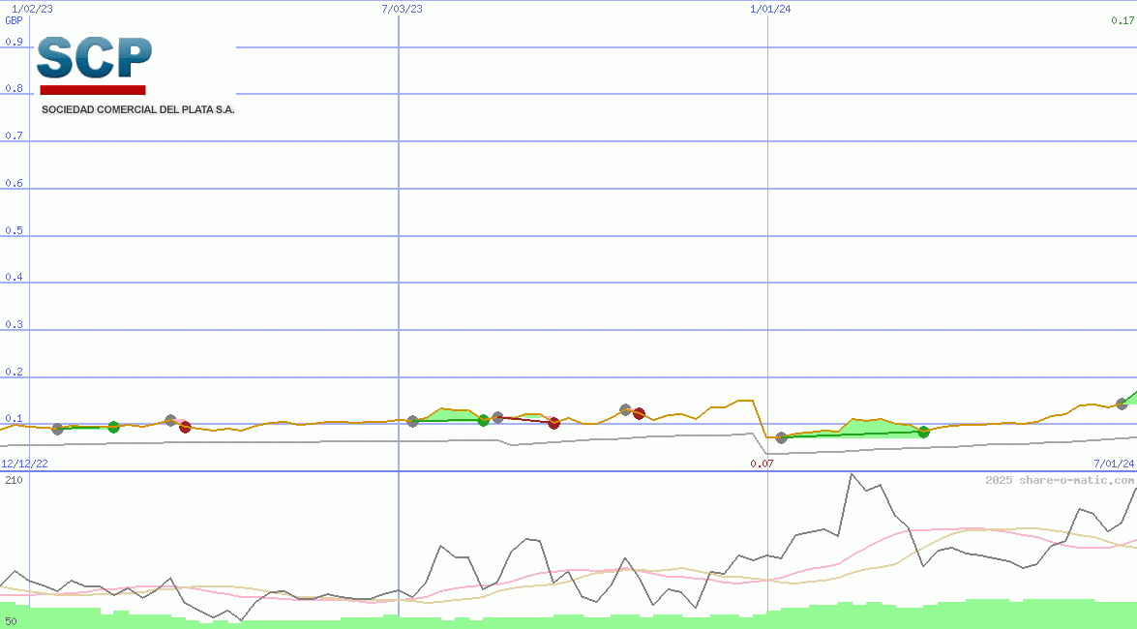The height and width of the screenshot is (629, 1137).
Task: Click the 7/01/24 end date label
Action: click(1113, 464)
